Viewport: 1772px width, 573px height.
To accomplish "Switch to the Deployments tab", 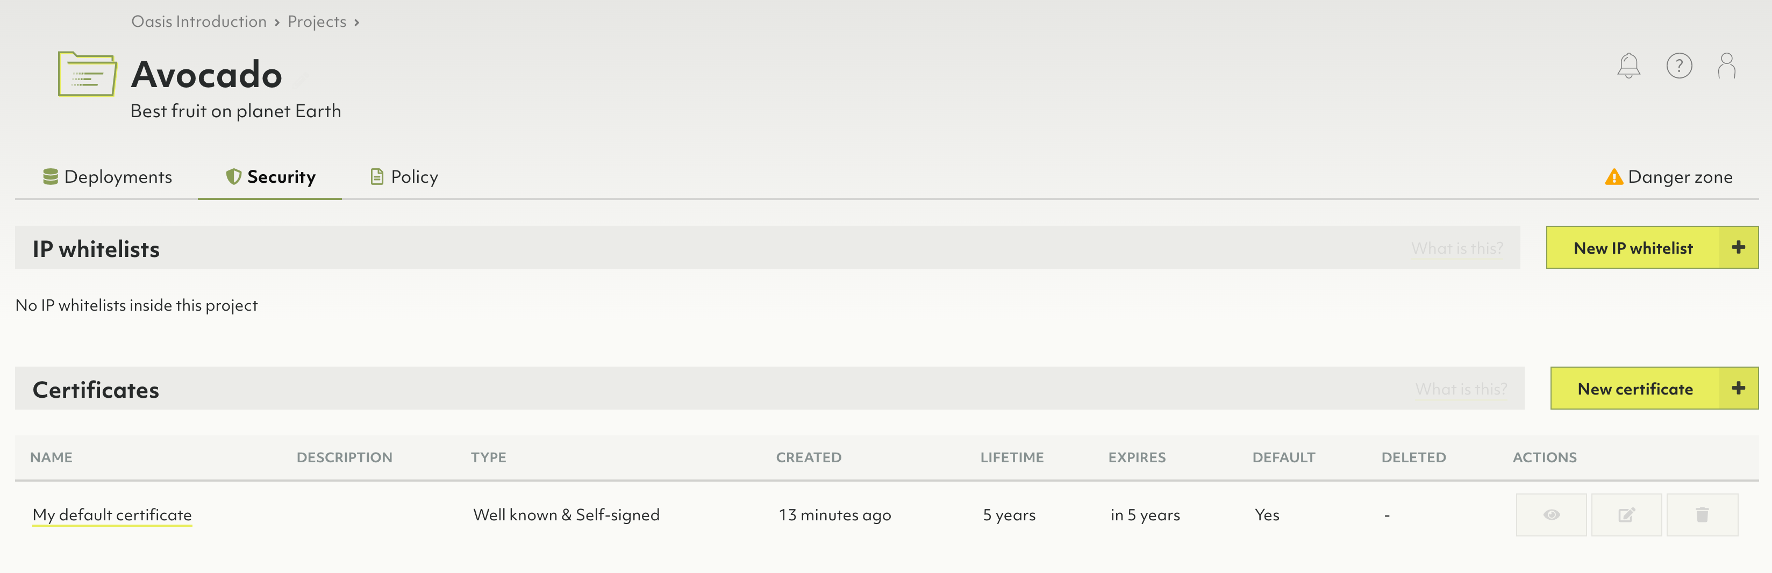I will coord(108,177).
